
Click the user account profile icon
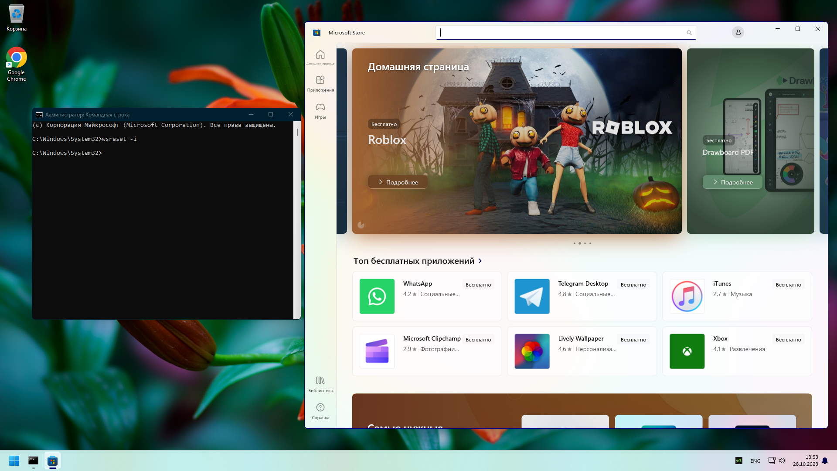pyautogui.click(x=738, y=32)
